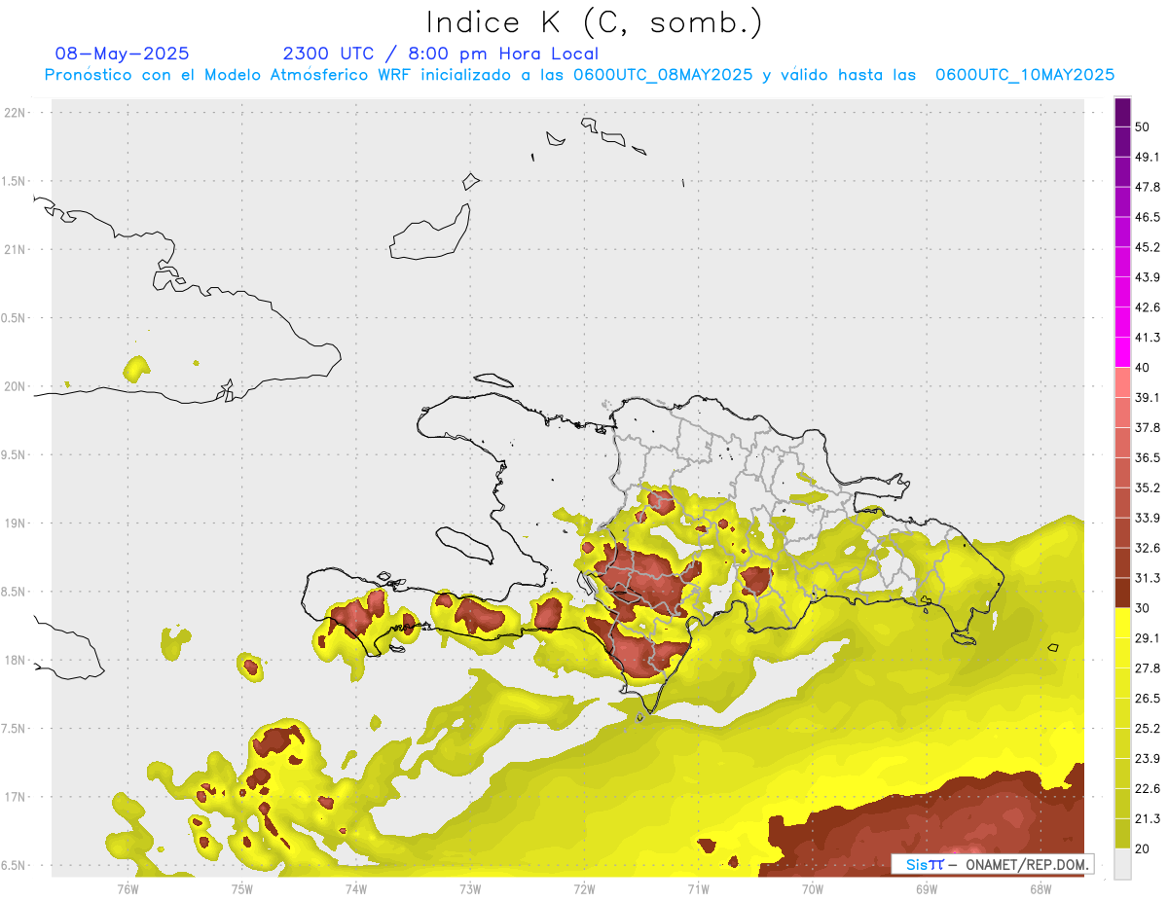Pick the bright yellow swatch between 29.1 and 30
Viewport: 1168px width, 902px height.
click(1122, 624)
